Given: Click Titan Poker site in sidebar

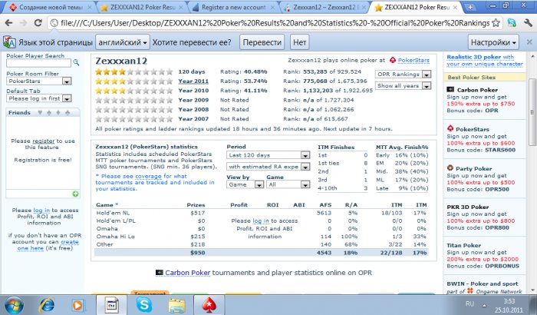Looking at the screenshot, I should (x=463, y=245).
